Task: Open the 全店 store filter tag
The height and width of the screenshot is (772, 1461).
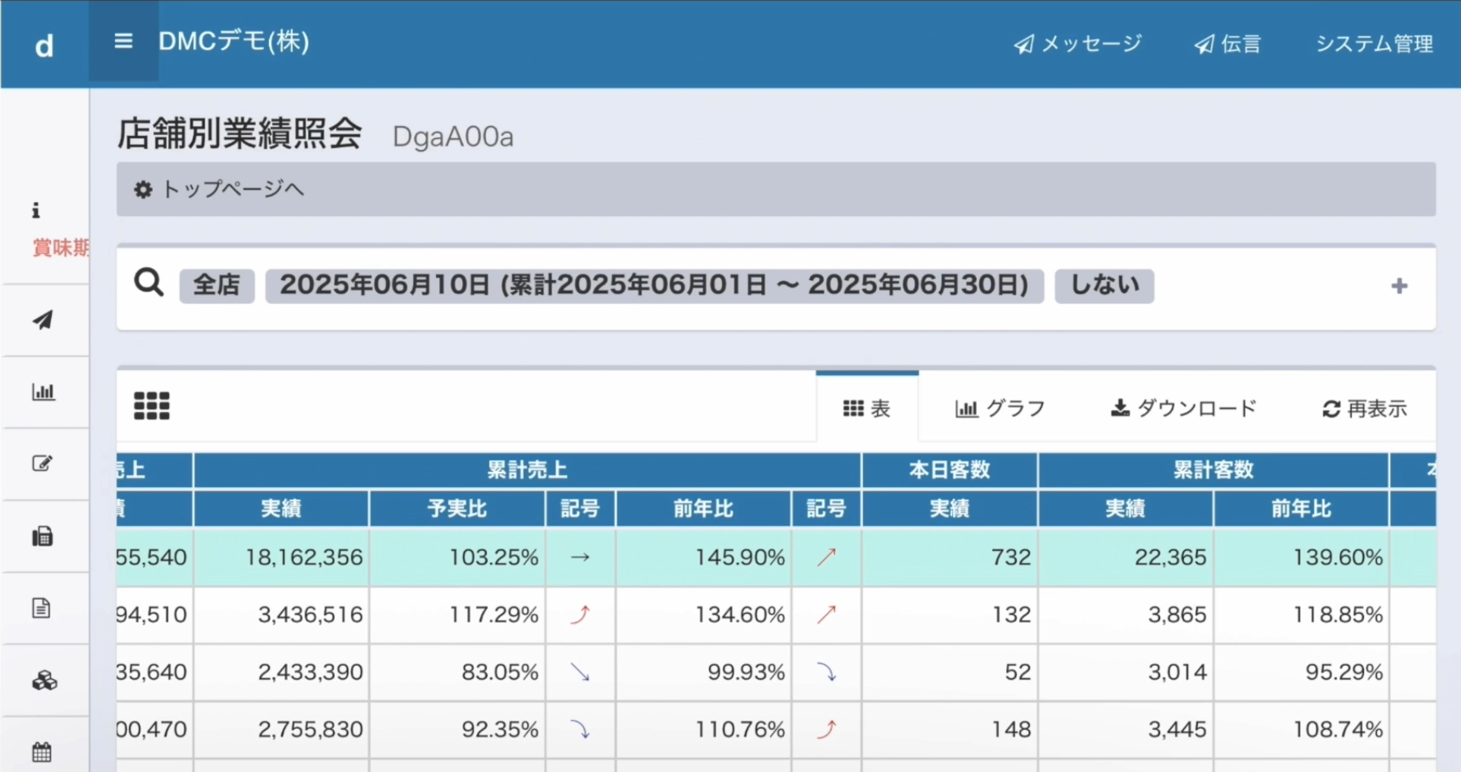Action: coord(216,286)
